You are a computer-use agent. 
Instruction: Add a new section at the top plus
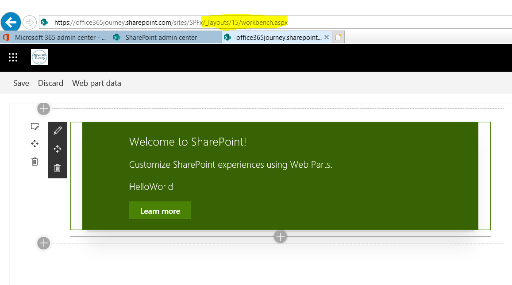[44, 109]
